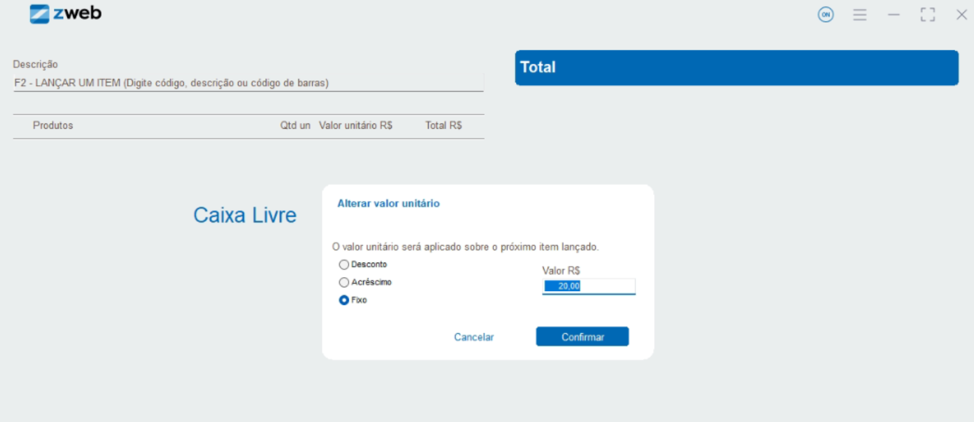Select the Fixo radio option

click(344, 300)
